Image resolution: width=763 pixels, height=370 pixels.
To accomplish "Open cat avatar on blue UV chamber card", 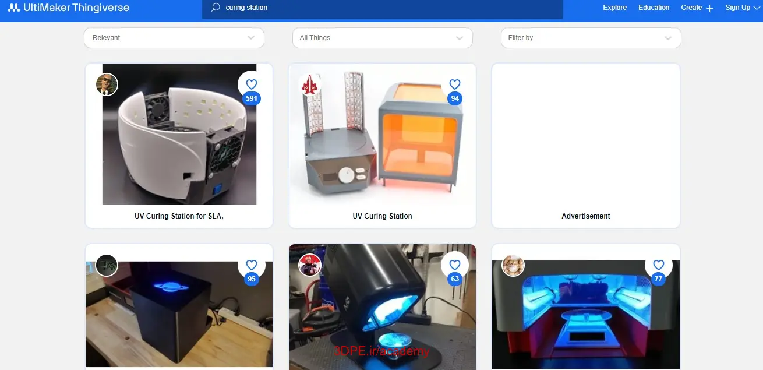I will [513, 265].
